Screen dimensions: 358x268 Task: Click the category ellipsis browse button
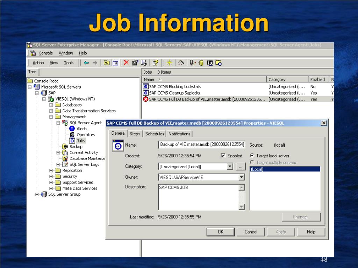tap(241, 166)
